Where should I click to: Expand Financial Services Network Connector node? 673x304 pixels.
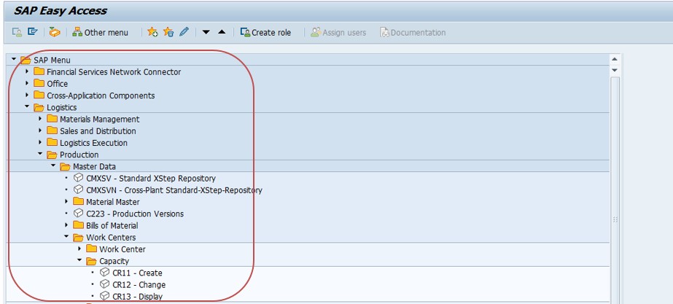[28, 71]
